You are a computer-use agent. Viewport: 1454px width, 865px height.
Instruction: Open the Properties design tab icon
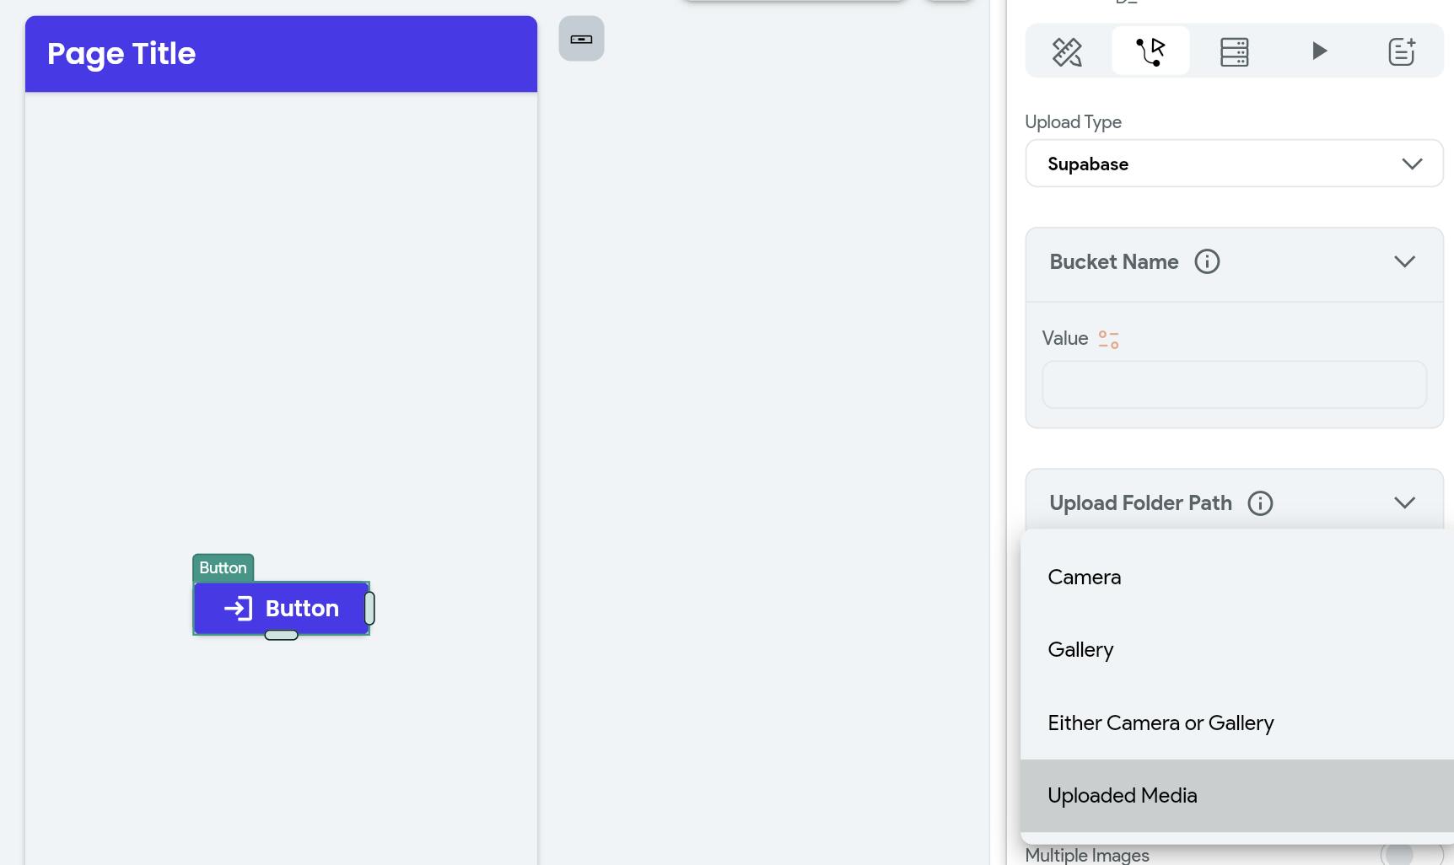[x=1067, y=51]
